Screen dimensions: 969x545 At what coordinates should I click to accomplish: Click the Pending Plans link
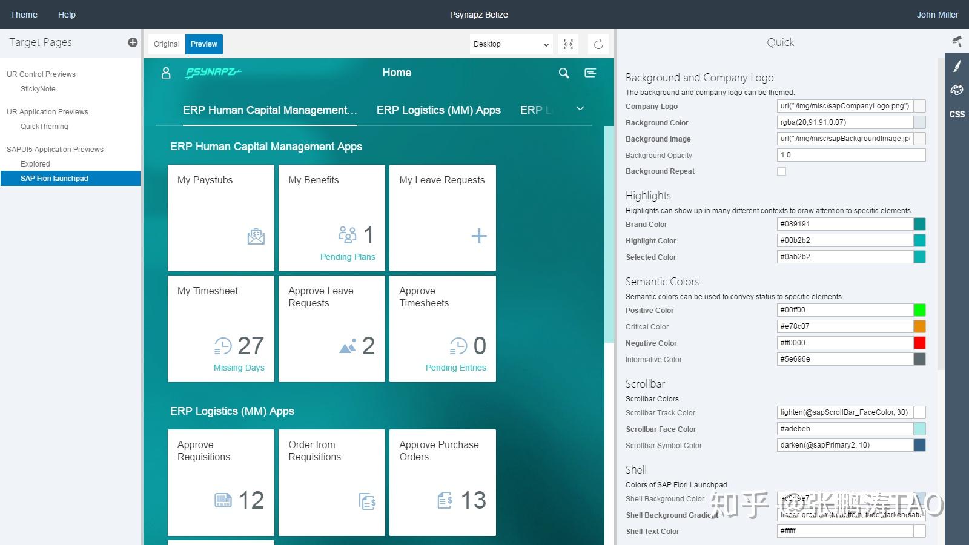click(348, 257)
